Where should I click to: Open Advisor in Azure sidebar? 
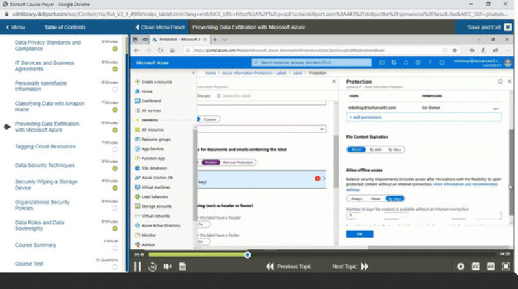[x=144, y=245]
